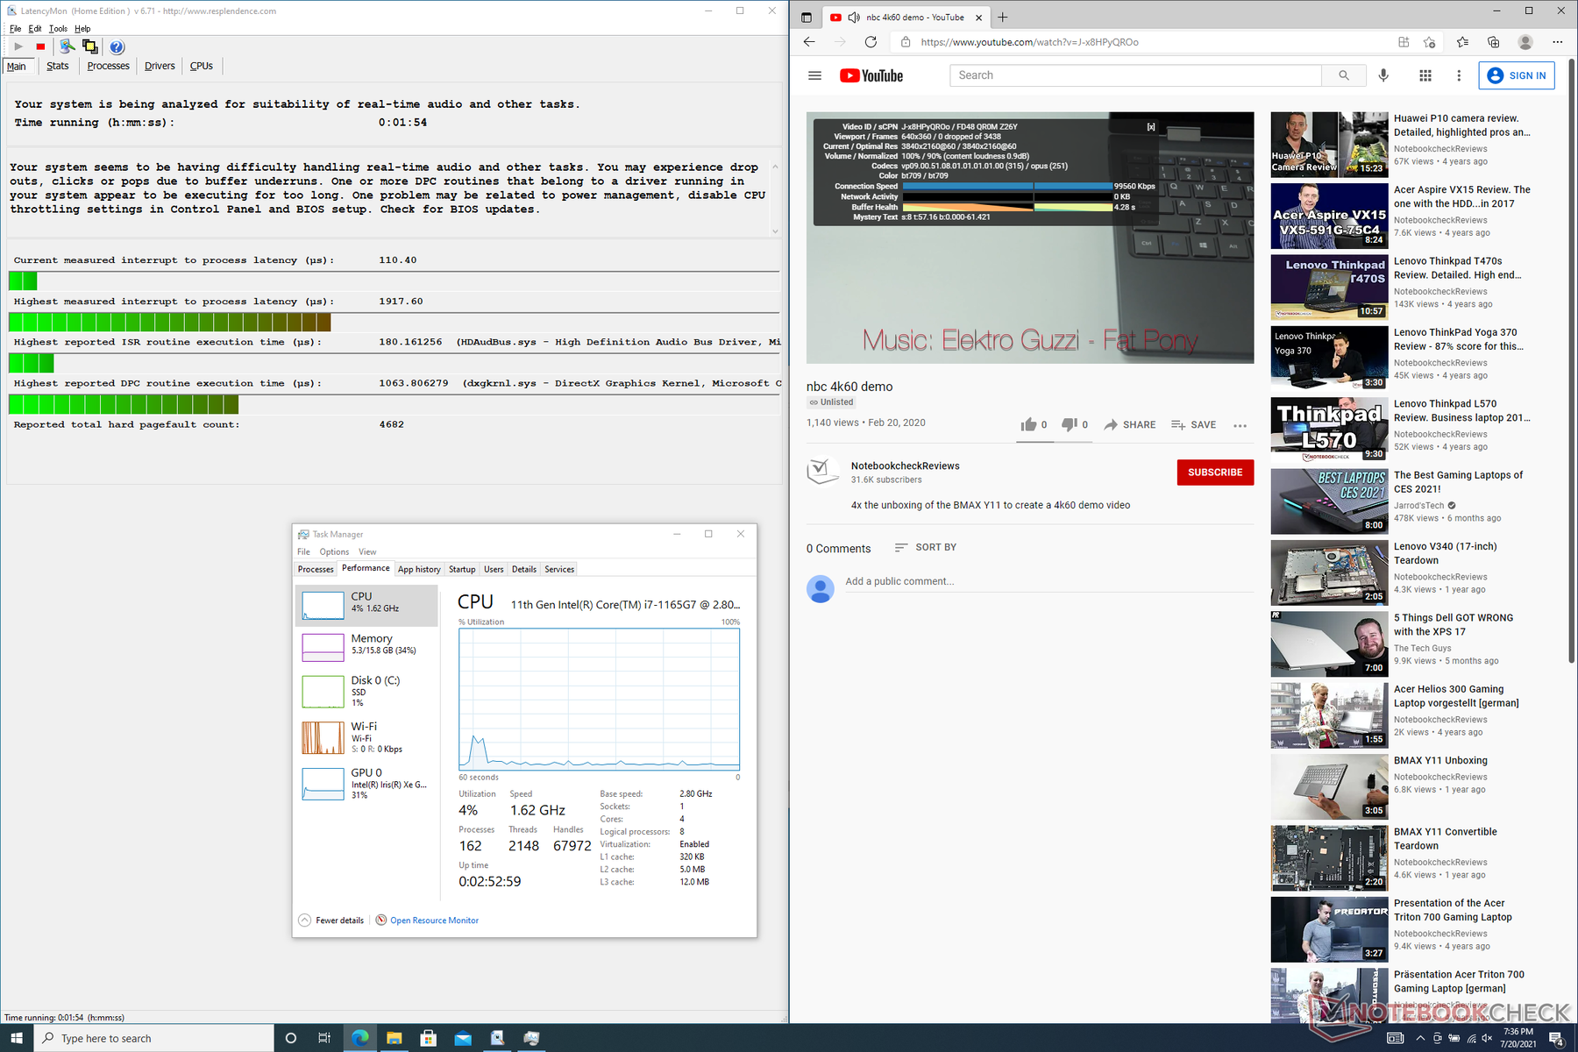Image resolution: width=1578 pixels, height=1052 pixels.
Task: Open the NotebookcheckReviews channel name link
Action: pyautogui.click(x=905, y=466)
